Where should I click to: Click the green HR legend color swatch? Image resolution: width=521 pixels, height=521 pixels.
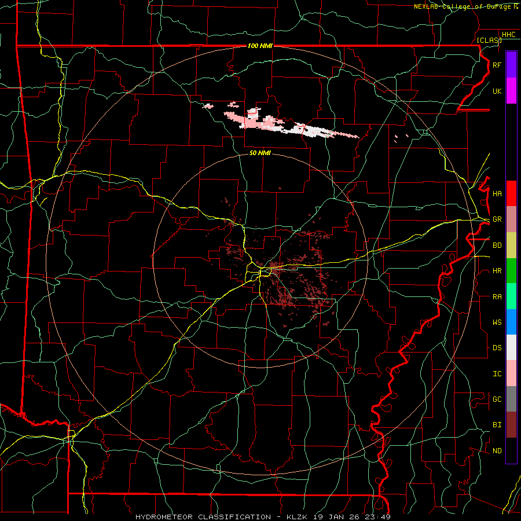511,271
